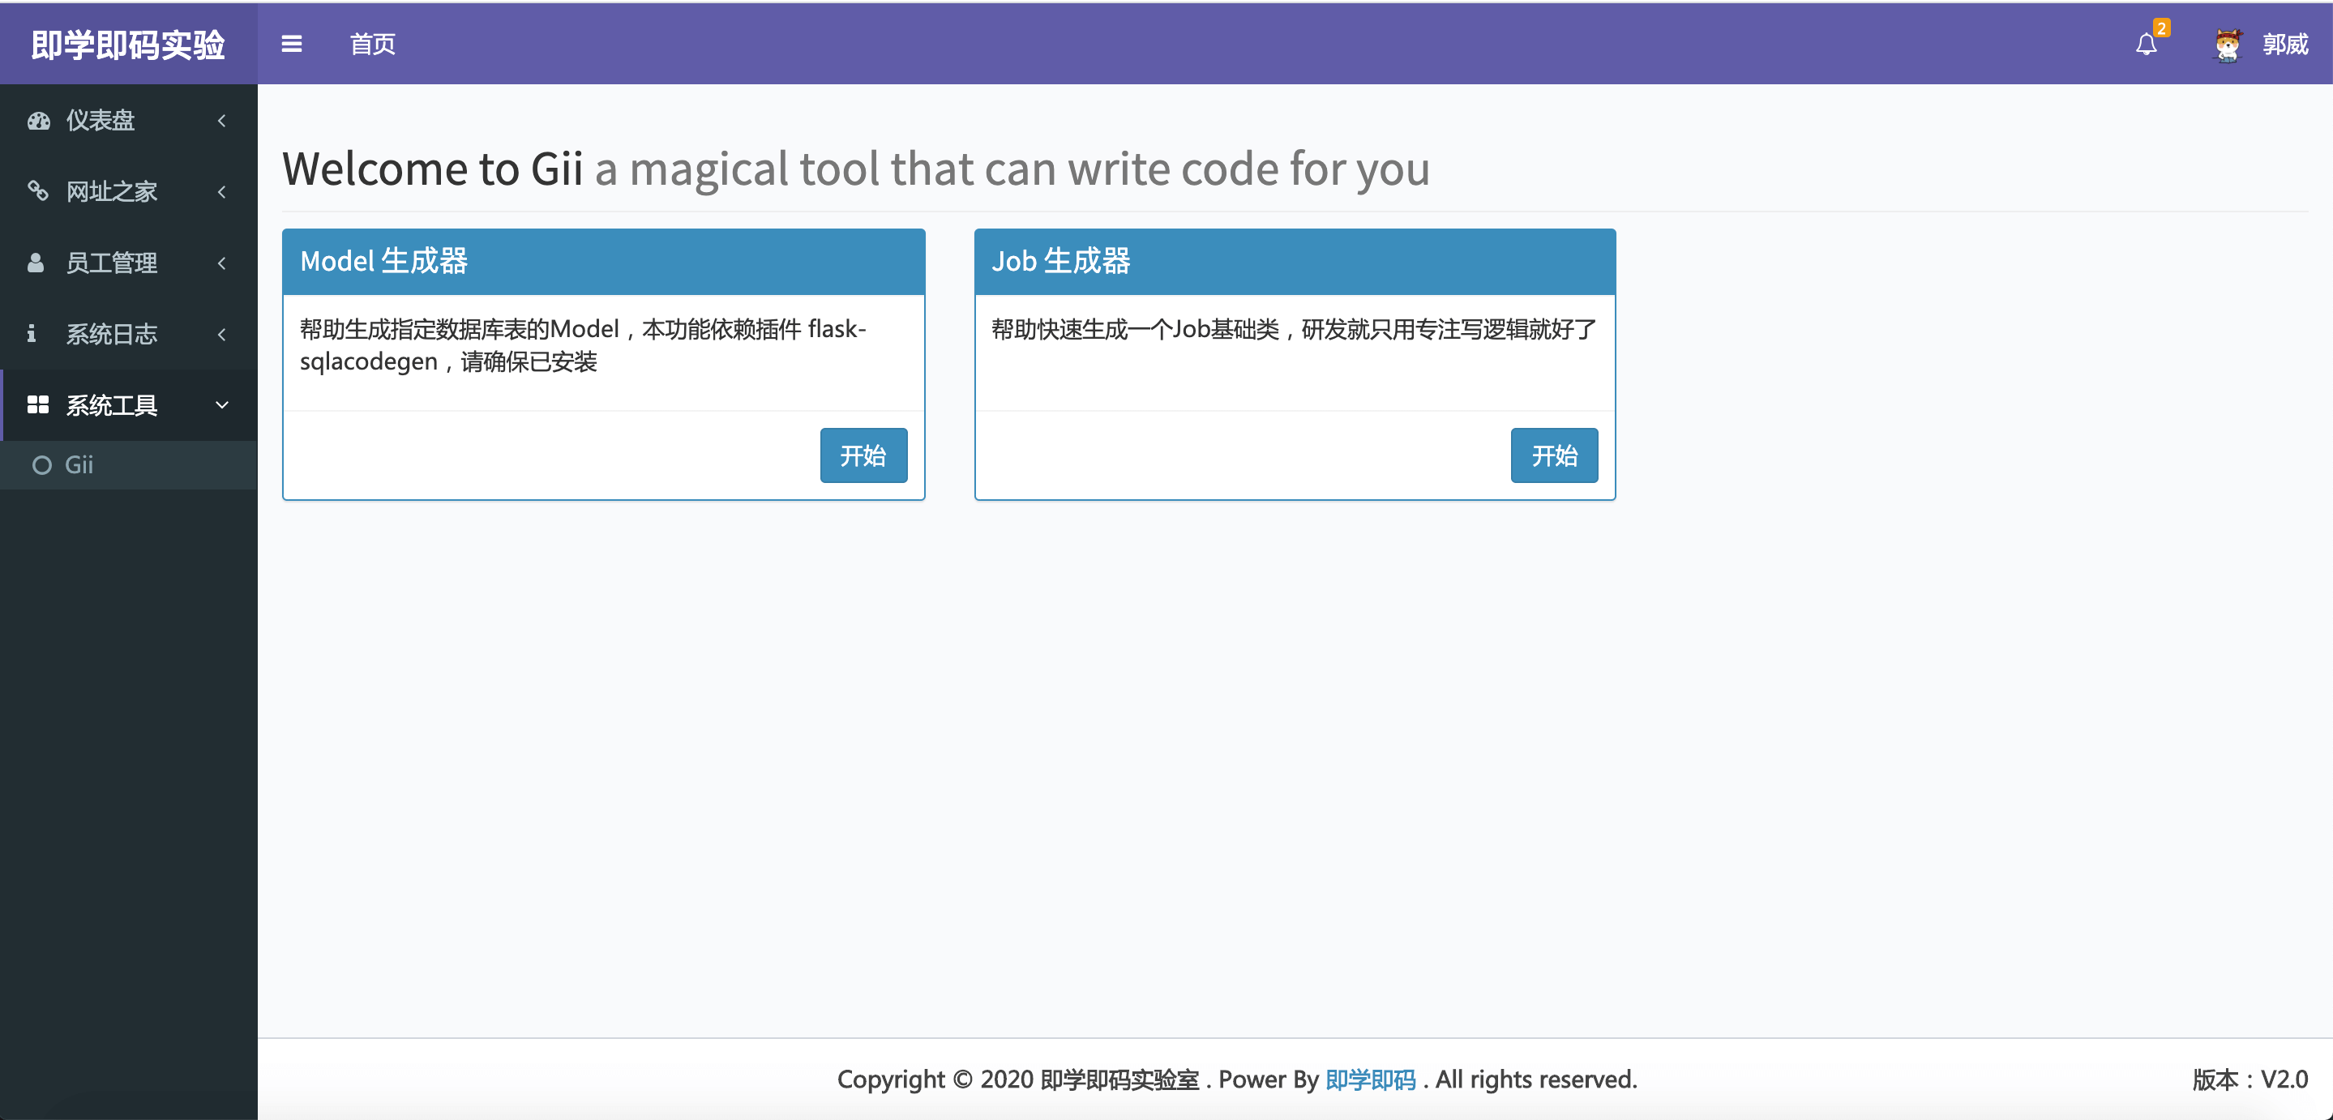Click the 系统日志 info icon
The image size is (2333, 1120).
(32, 333)
